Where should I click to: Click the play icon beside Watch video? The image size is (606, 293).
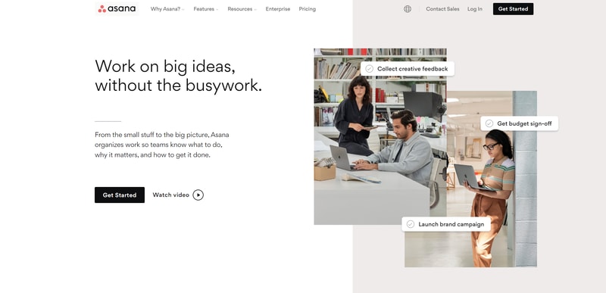[198, 195]
